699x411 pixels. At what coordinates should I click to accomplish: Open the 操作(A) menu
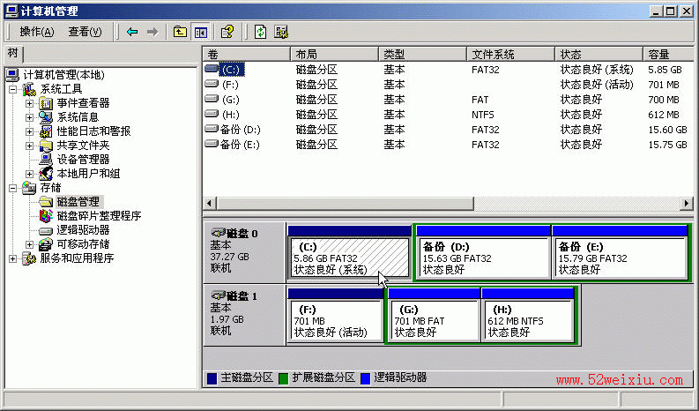37,32
